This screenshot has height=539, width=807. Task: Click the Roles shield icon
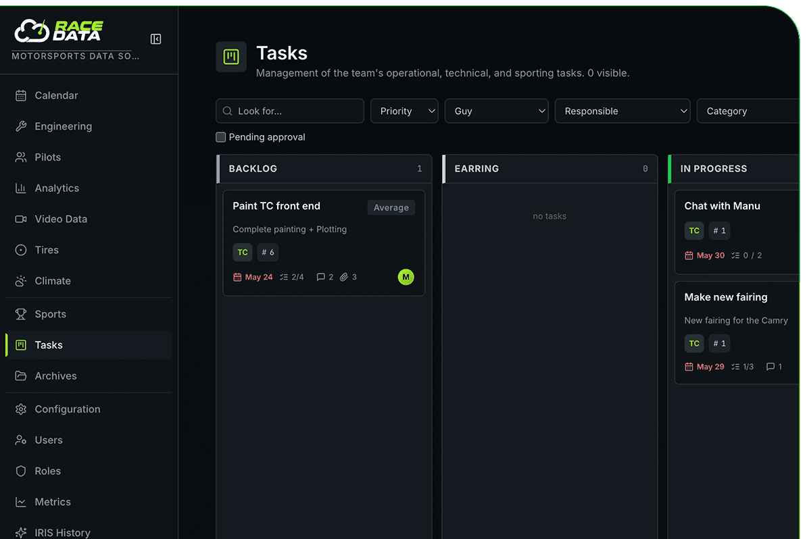(20, 471)
